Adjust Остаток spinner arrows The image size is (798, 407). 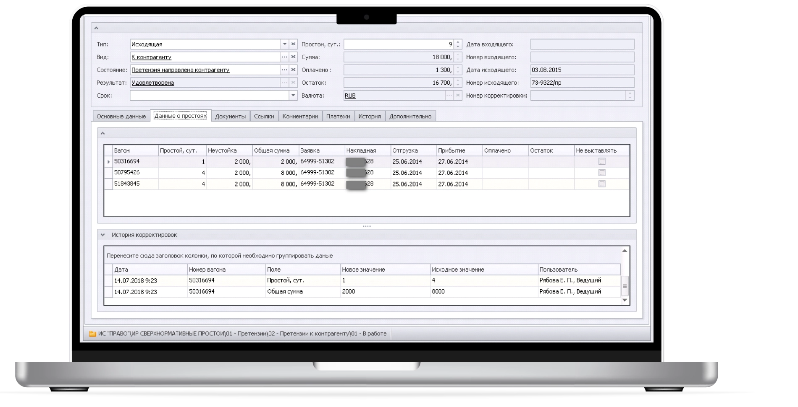458,83
